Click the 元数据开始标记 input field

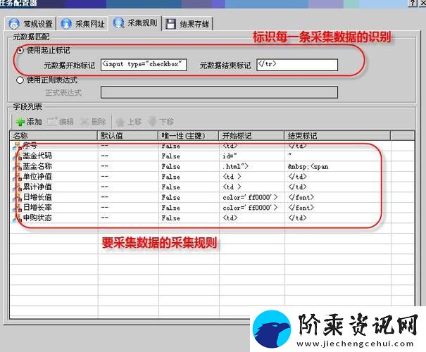[x=144, y=65]
